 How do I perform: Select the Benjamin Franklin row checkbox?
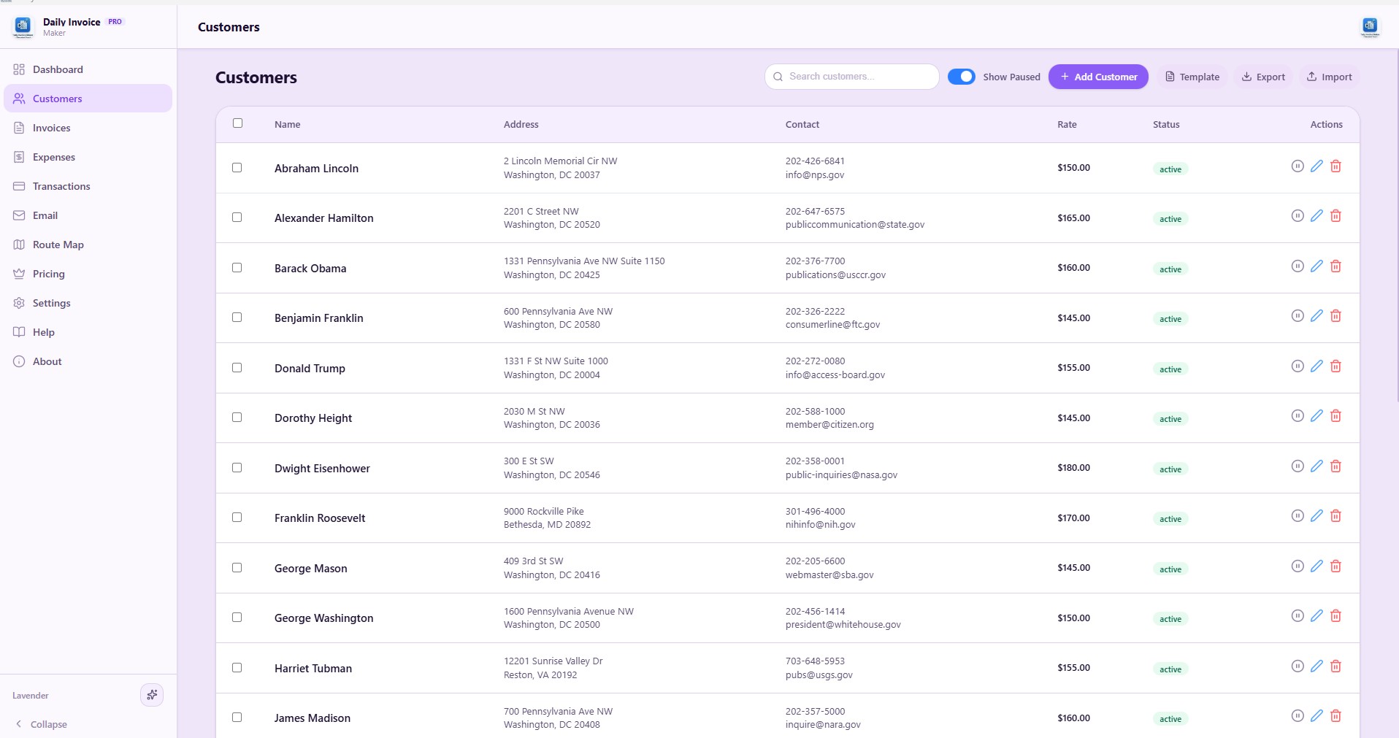pyautogui.click(x=237, y=318)
